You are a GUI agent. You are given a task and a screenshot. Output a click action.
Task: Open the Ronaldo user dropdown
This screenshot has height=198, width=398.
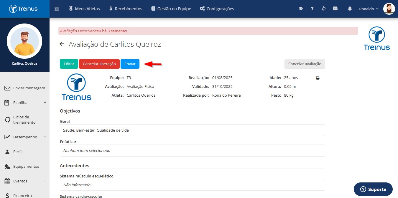[369, 9]
